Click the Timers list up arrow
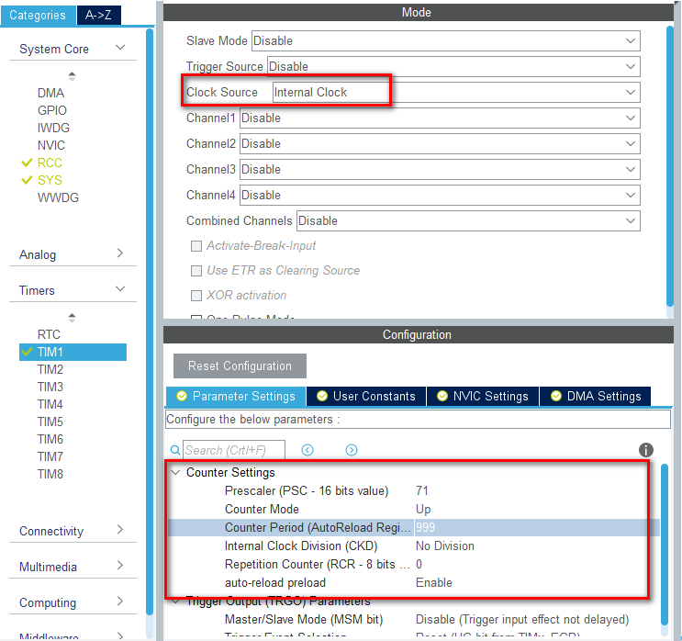 (73, 318)
